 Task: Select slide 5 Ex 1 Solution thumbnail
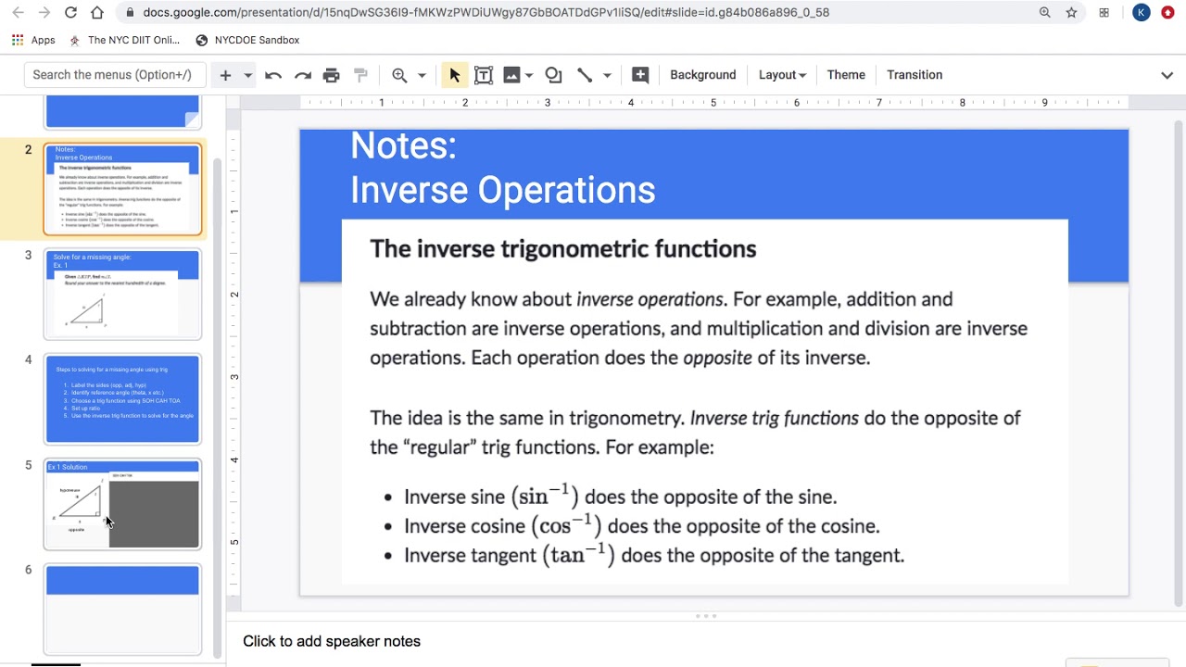[x=122, y=505]
